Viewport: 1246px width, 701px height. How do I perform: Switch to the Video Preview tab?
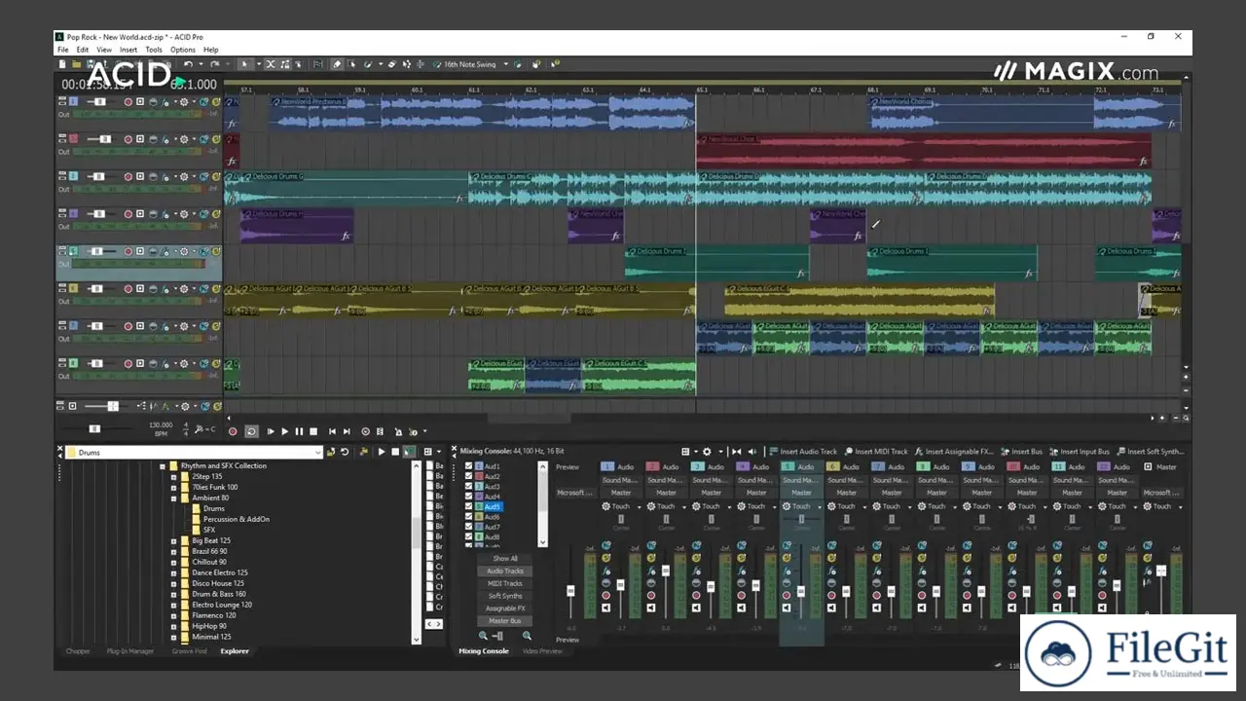(543, 651)
